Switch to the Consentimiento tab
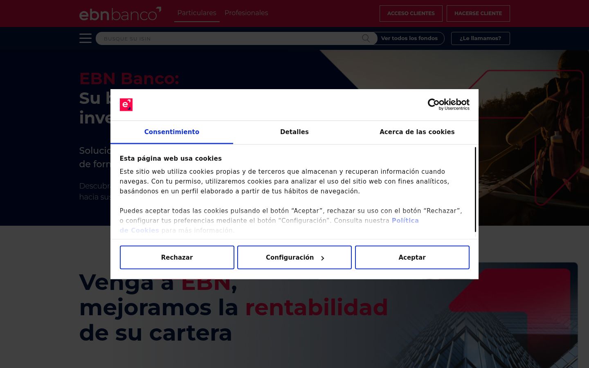589x368 pixels. [x=172, y=132]
